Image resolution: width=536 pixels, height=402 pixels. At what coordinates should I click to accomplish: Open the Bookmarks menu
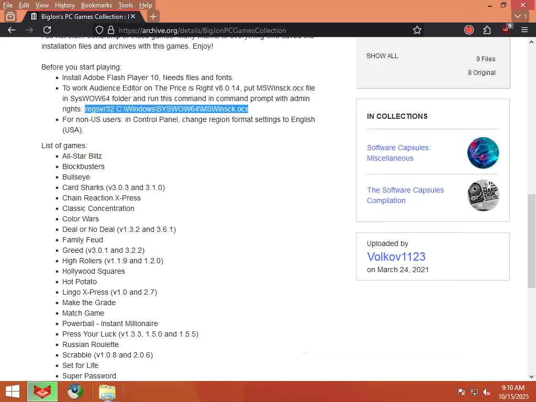click(x=96, y=5)
